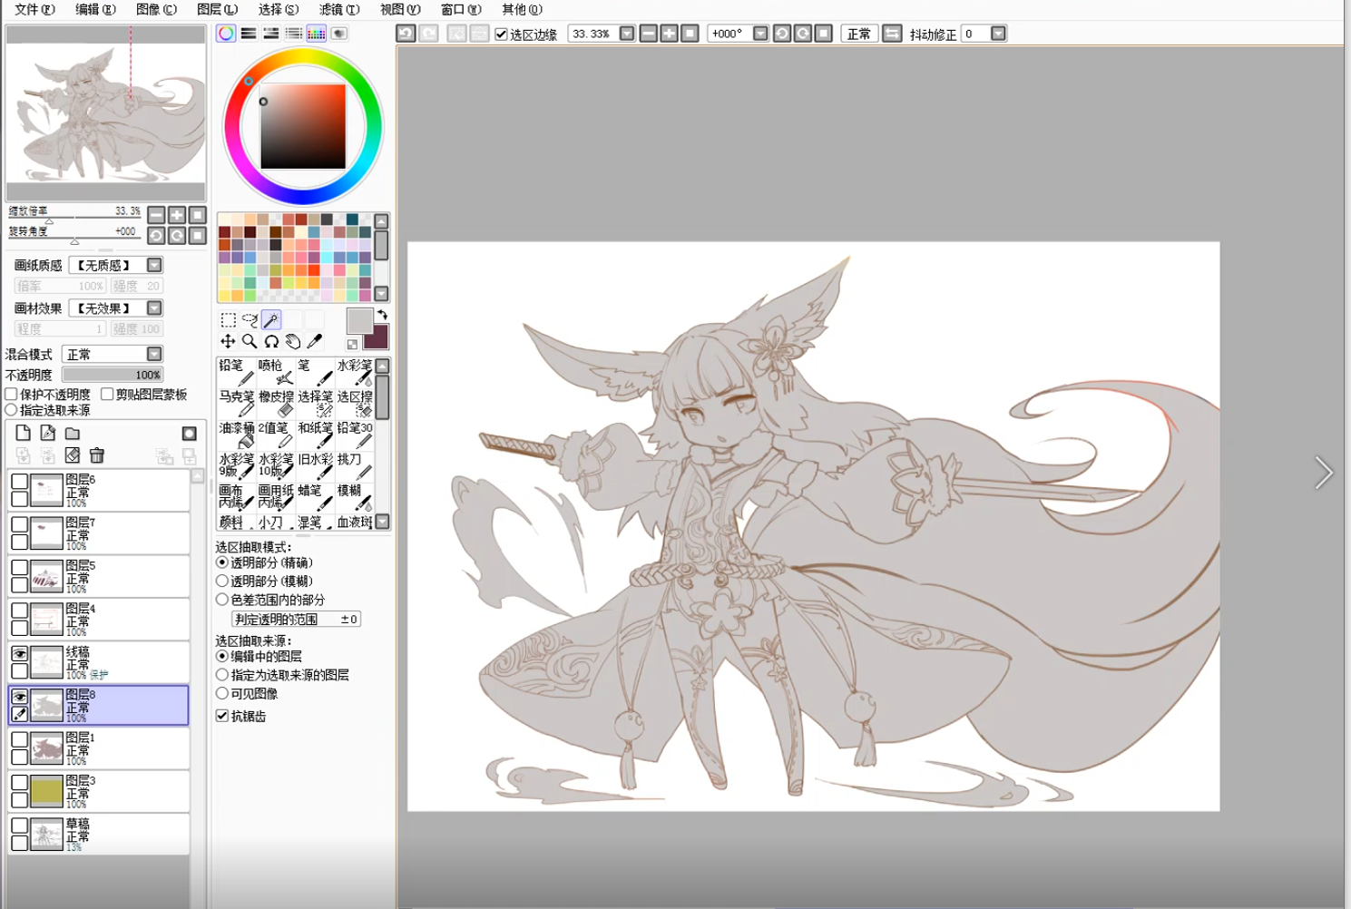Open the 画纸质感 dropdown
Screen dimensions: 1351x909
coord(154,265)
